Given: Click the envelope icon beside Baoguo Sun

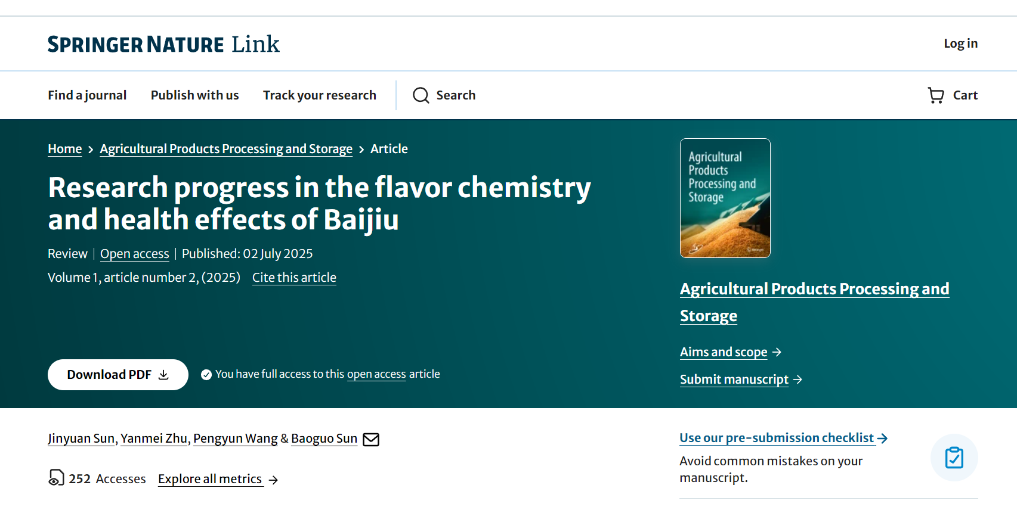Looking at the screenshot, I should 371,440.
